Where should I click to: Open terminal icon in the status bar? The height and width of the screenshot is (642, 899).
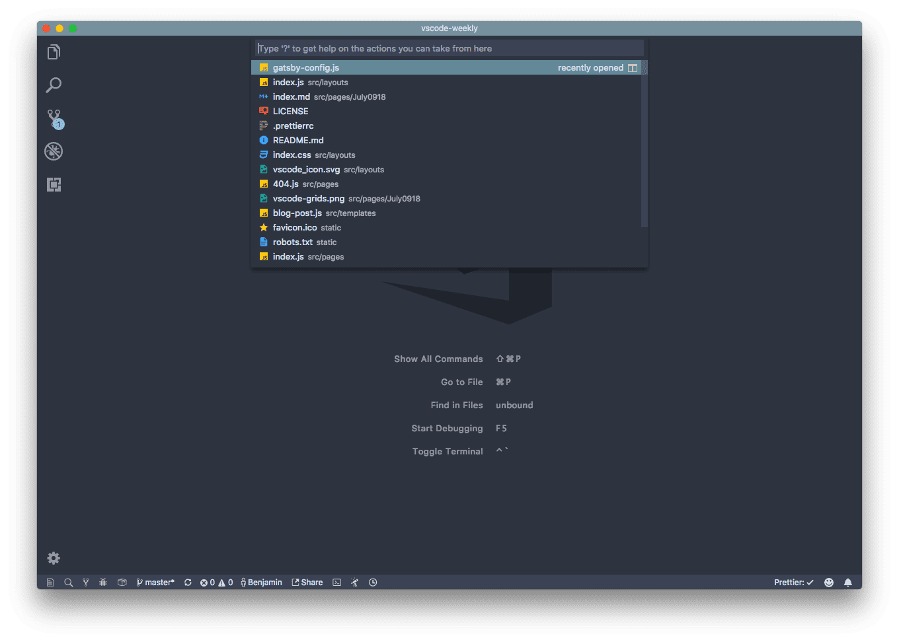(337, 583)
